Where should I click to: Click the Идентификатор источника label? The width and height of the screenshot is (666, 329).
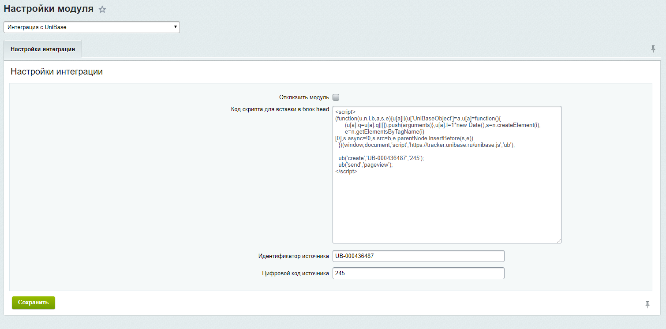pos(293,256)
